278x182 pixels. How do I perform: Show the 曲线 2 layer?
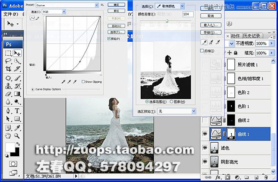pos(205,120)
